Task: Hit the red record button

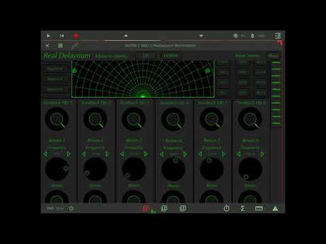Action: [x=76, y=36]
